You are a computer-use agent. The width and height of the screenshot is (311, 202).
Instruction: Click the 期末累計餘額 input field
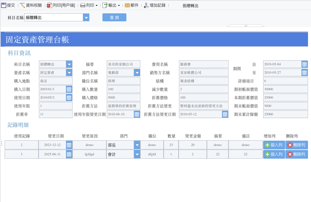tap(285, 114)
